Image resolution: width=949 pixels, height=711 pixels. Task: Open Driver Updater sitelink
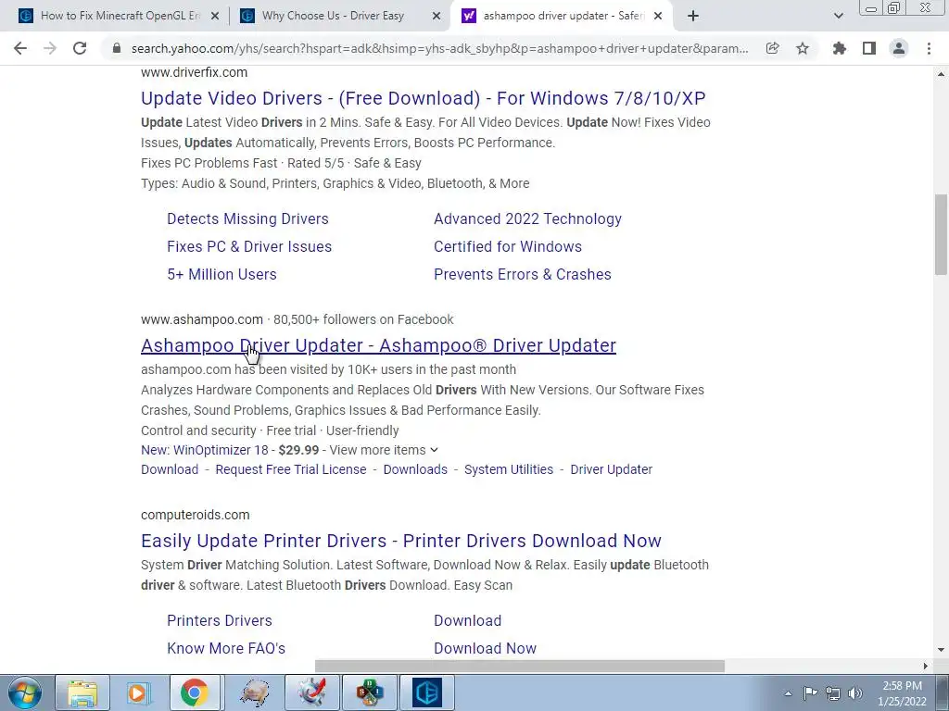click(x=612, y=469)
